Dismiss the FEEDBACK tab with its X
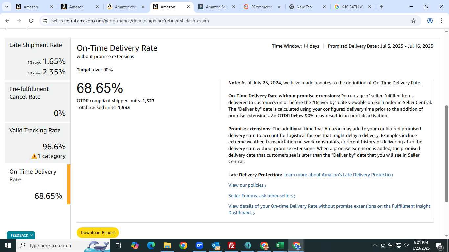 pyautogui.click(x=31, y=235)
